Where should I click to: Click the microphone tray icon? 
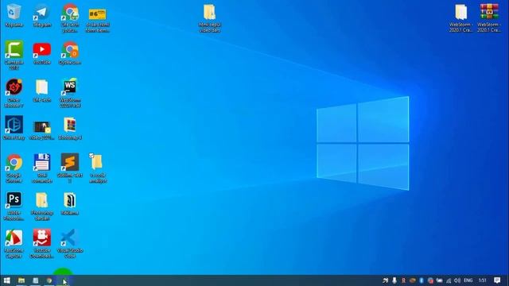[x=394, y=280]
